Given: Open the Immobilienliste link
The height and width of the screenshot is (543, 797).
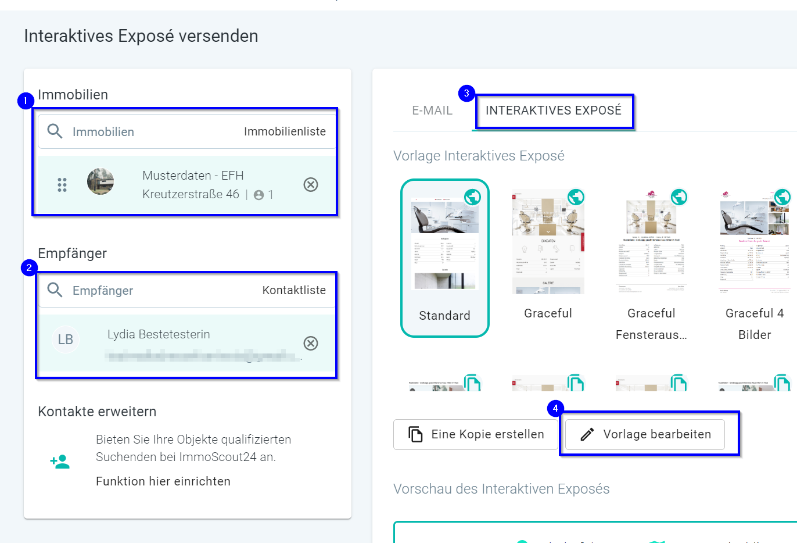Looking at the screenshot, I should [x=285, y=131].
